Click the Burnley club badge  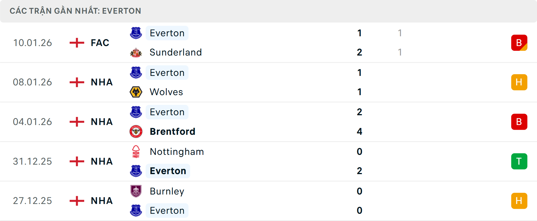pyautogui.click(x=136, y=191)
